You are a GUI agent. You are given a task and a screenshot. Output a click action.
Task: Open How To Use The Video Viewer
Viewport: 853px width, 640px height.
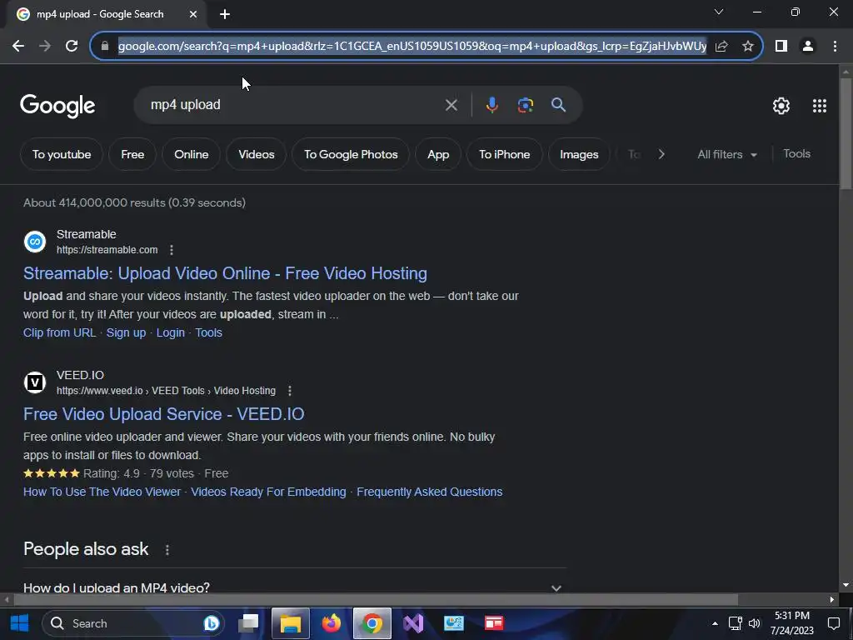102,492
